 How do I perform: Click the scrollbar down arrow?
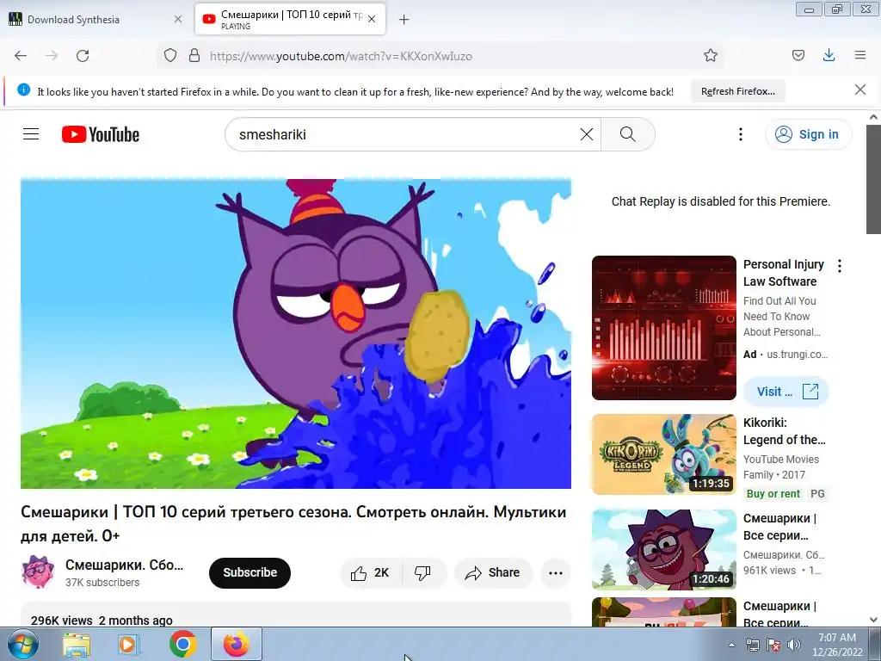point(873,620)
